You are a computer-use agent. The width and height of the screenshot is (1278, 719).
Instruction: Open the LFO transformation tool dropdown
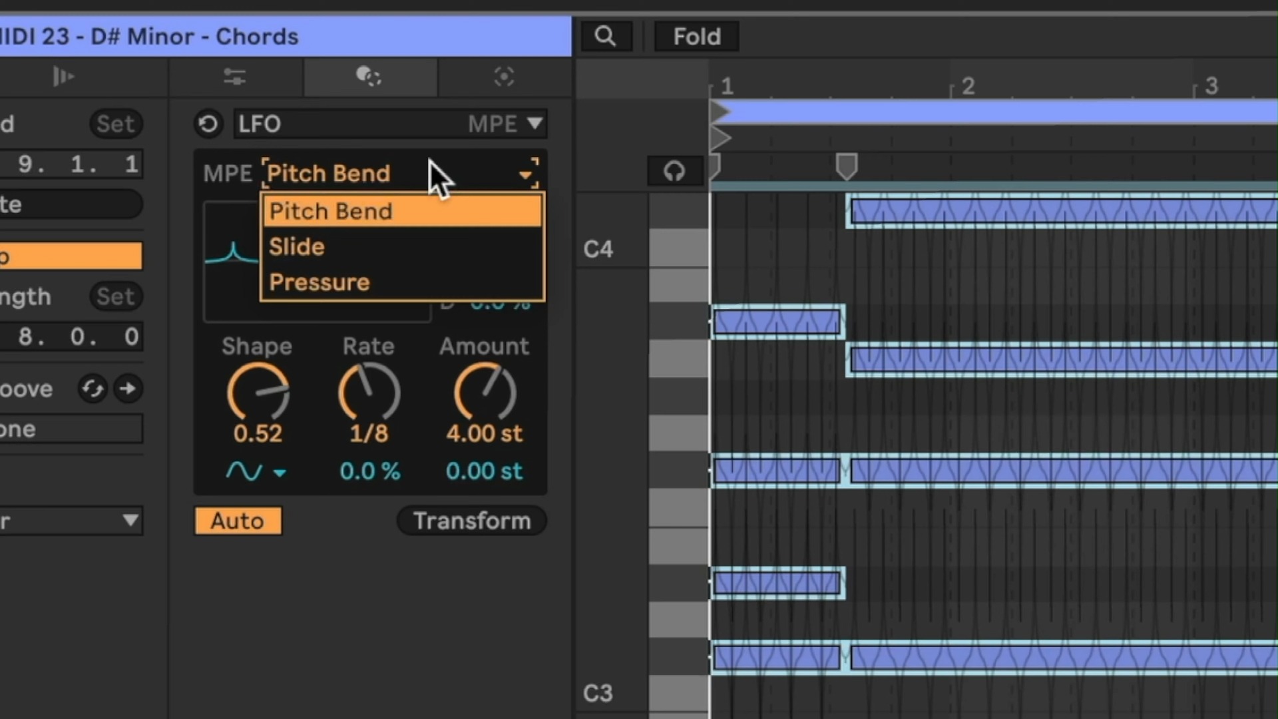pyautogui.click(x=390, y=124)
